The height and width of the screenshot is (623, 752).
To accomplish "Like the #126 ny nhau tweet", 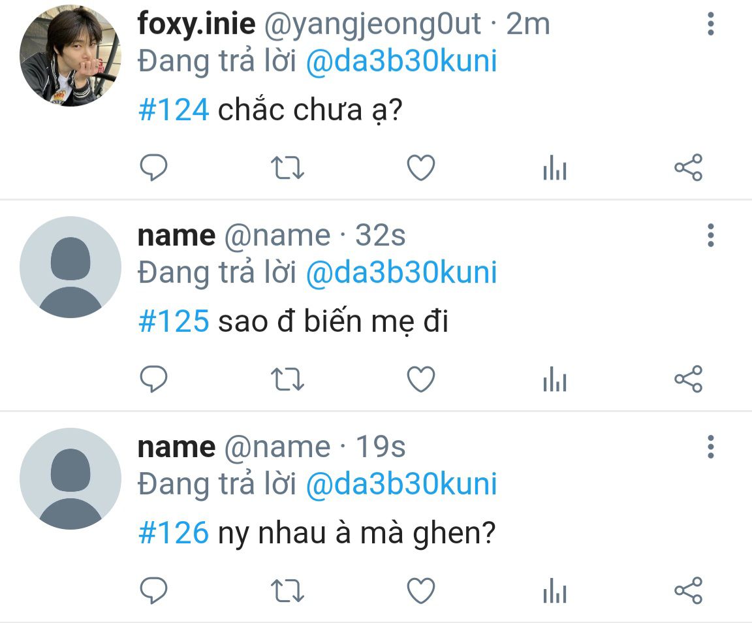I will (x=421, y=590).
